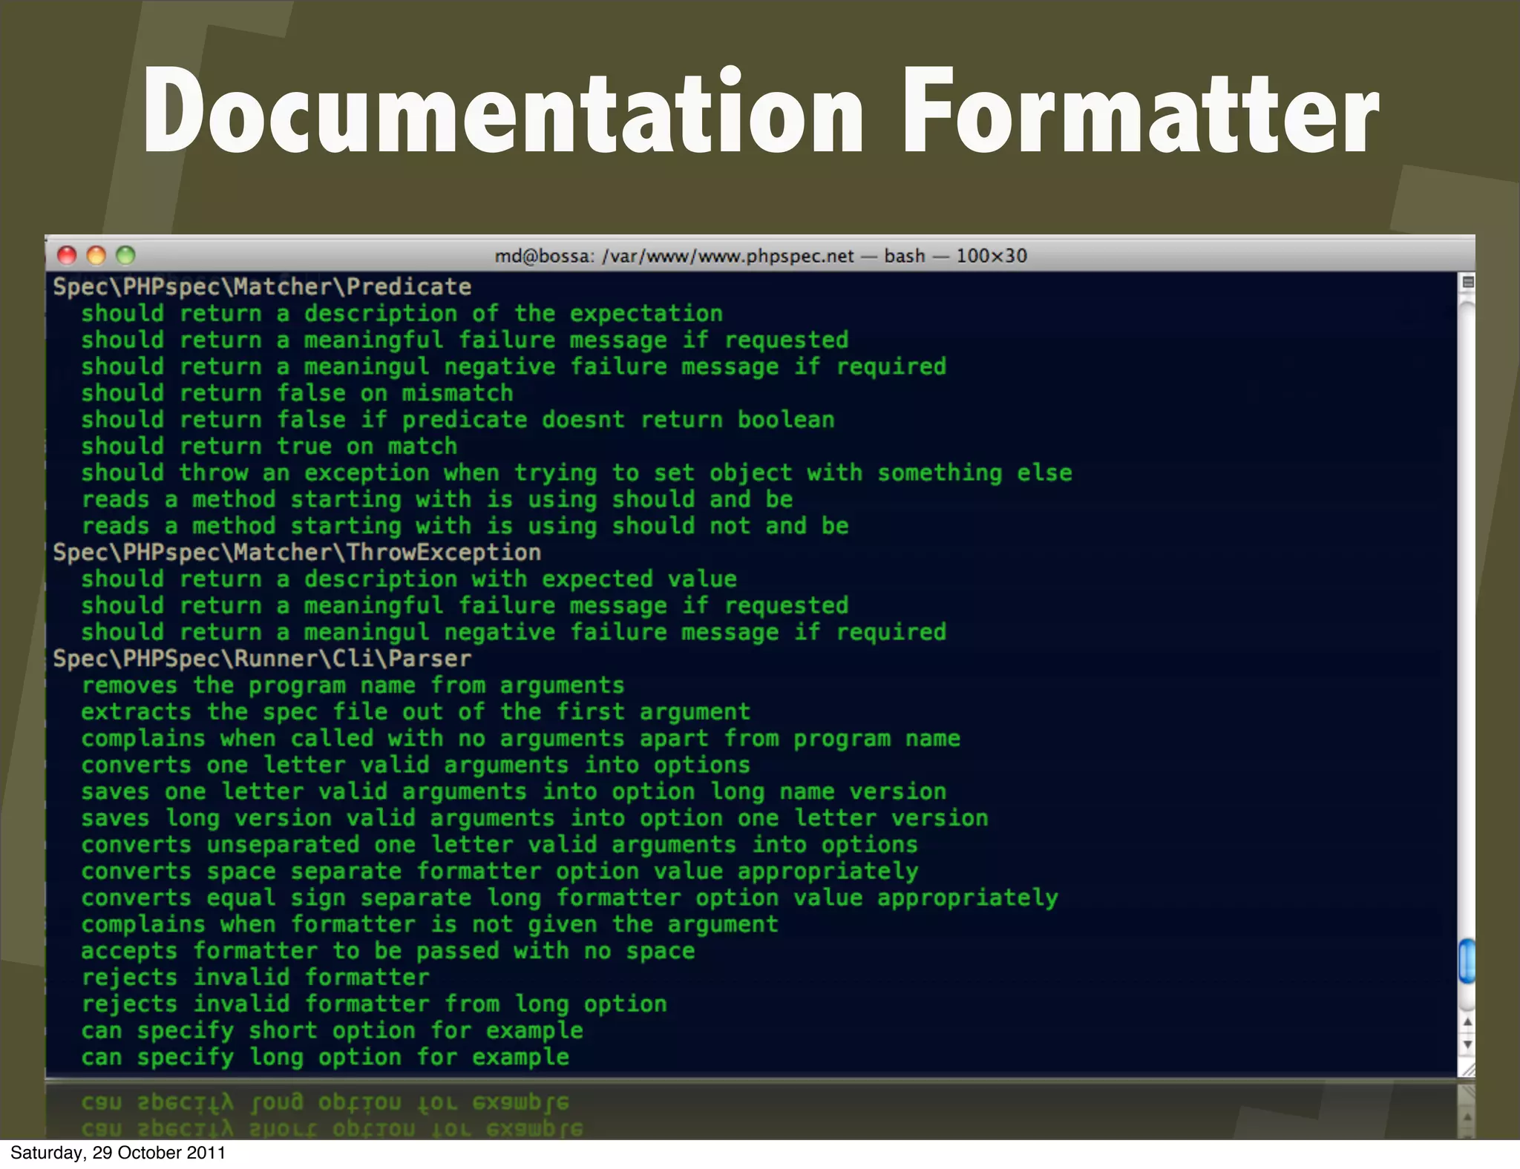
Task: Click 'can specify long option for example' line
Action: point(325,1057)
